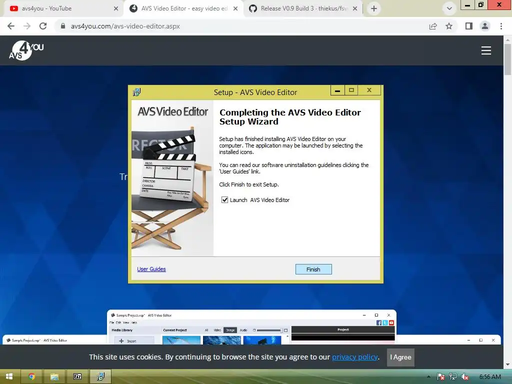The height and width of the screenshot is (384, 512).
Task: Minimize the Setup - AVS Video Editor dialog
Action: coord(337,90)
